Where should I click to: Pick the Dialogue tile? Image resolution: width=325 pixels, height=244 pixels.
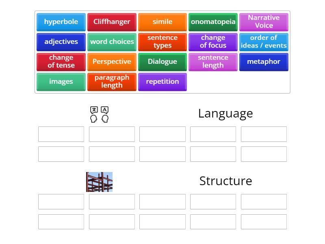pos(162,62)
